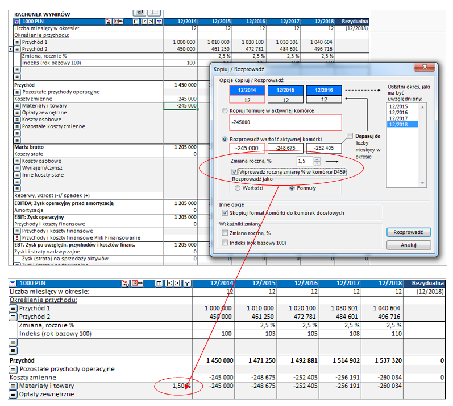Click the 1,50 % cell beside Materiały i towary
Viewport: 453px width, 406px height.
(181, 386)
